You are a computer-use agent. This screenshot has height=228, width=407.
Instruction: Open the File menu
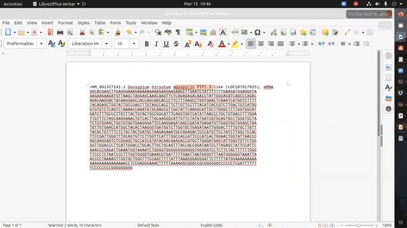[x=6, y=23]
